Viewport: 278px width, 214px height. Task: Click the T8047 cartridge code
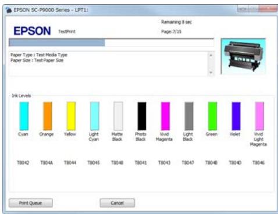click(188, 162)
